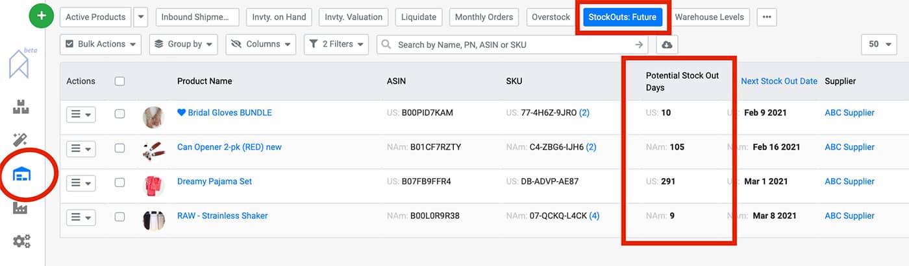Open the Dreamy Pajama Set product link
Viewport: 909px width, 266px height.
tap(214, 181)
